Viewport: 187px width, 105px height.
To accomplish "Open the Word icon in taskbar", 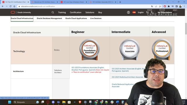I will pos(117,102).
